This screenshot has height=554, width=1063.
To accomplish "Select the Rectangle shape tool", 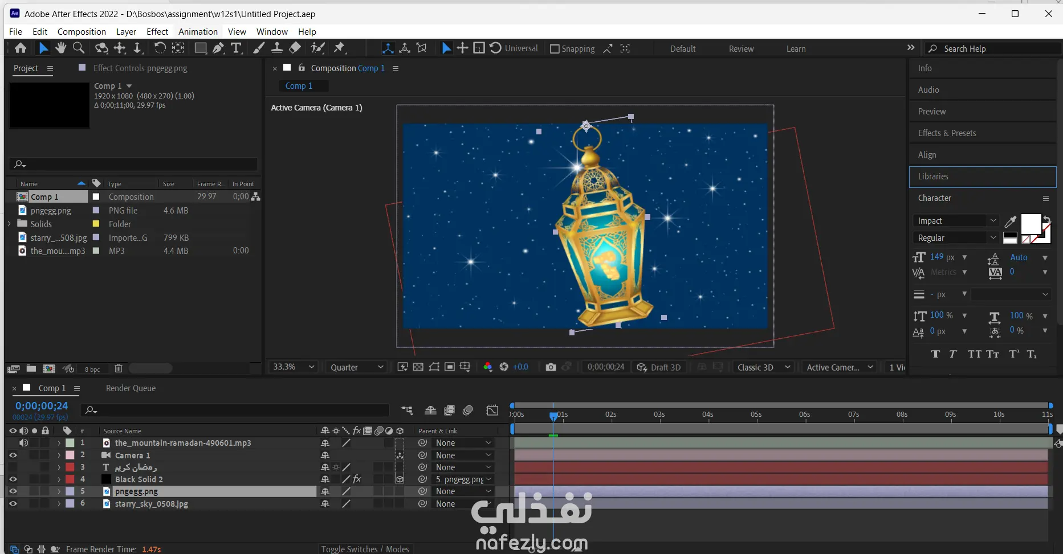I will click(200, 48).
